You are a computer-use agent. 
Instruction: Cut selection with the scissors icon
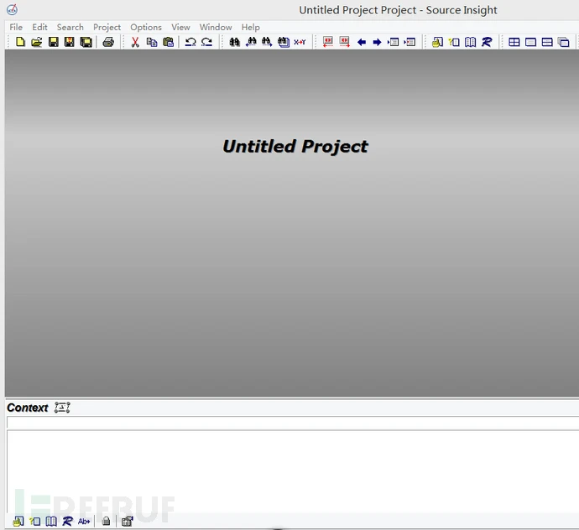pyautogui.click(x=135, y=42)
